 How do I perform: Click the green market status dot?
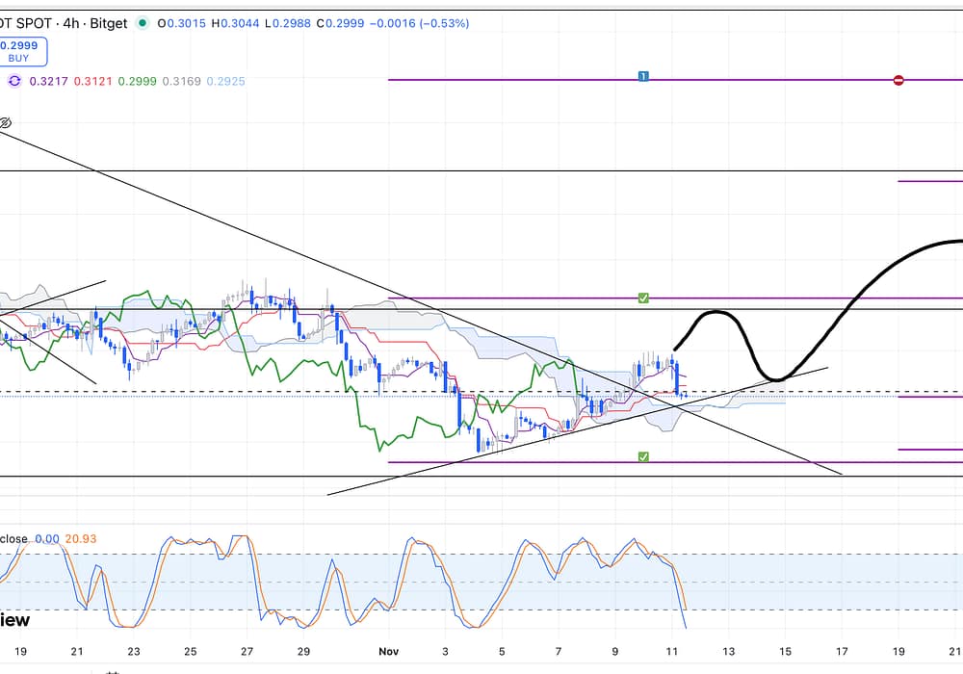click(x=143, y=23)
